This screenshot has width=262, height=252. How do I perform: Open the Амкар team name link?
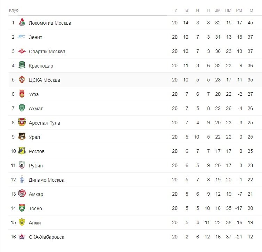[x=36, y=194]
